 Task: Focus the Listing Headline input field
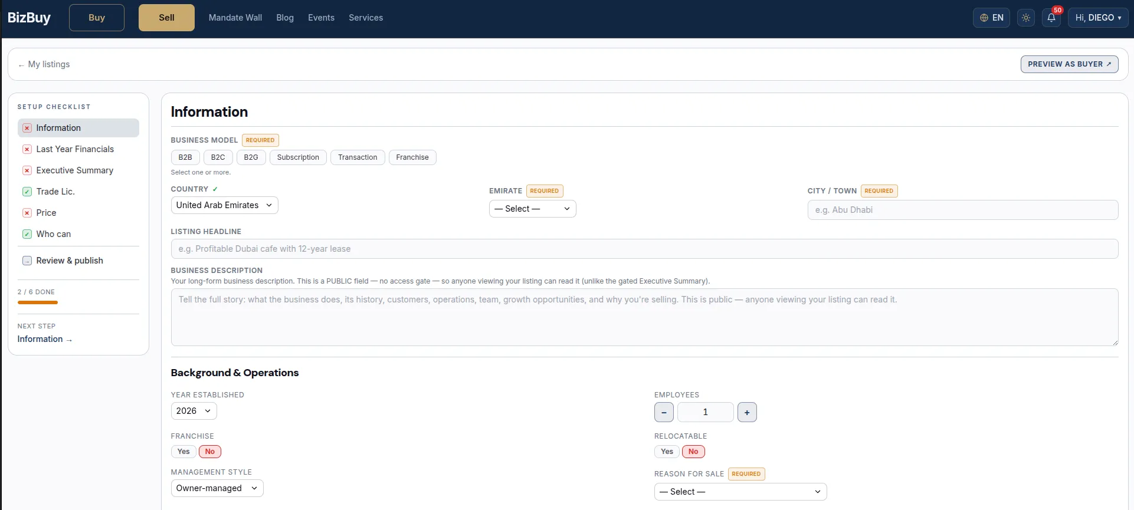(644, 249)
